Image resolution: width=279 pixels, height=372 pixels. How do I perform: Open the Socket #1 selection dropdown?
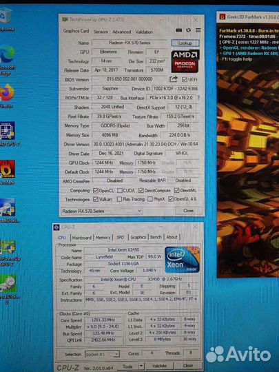click(102, 354)
